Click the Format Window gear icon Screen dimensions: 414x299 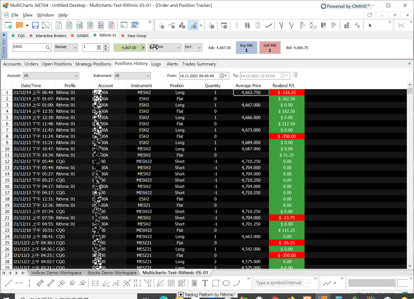224,26
